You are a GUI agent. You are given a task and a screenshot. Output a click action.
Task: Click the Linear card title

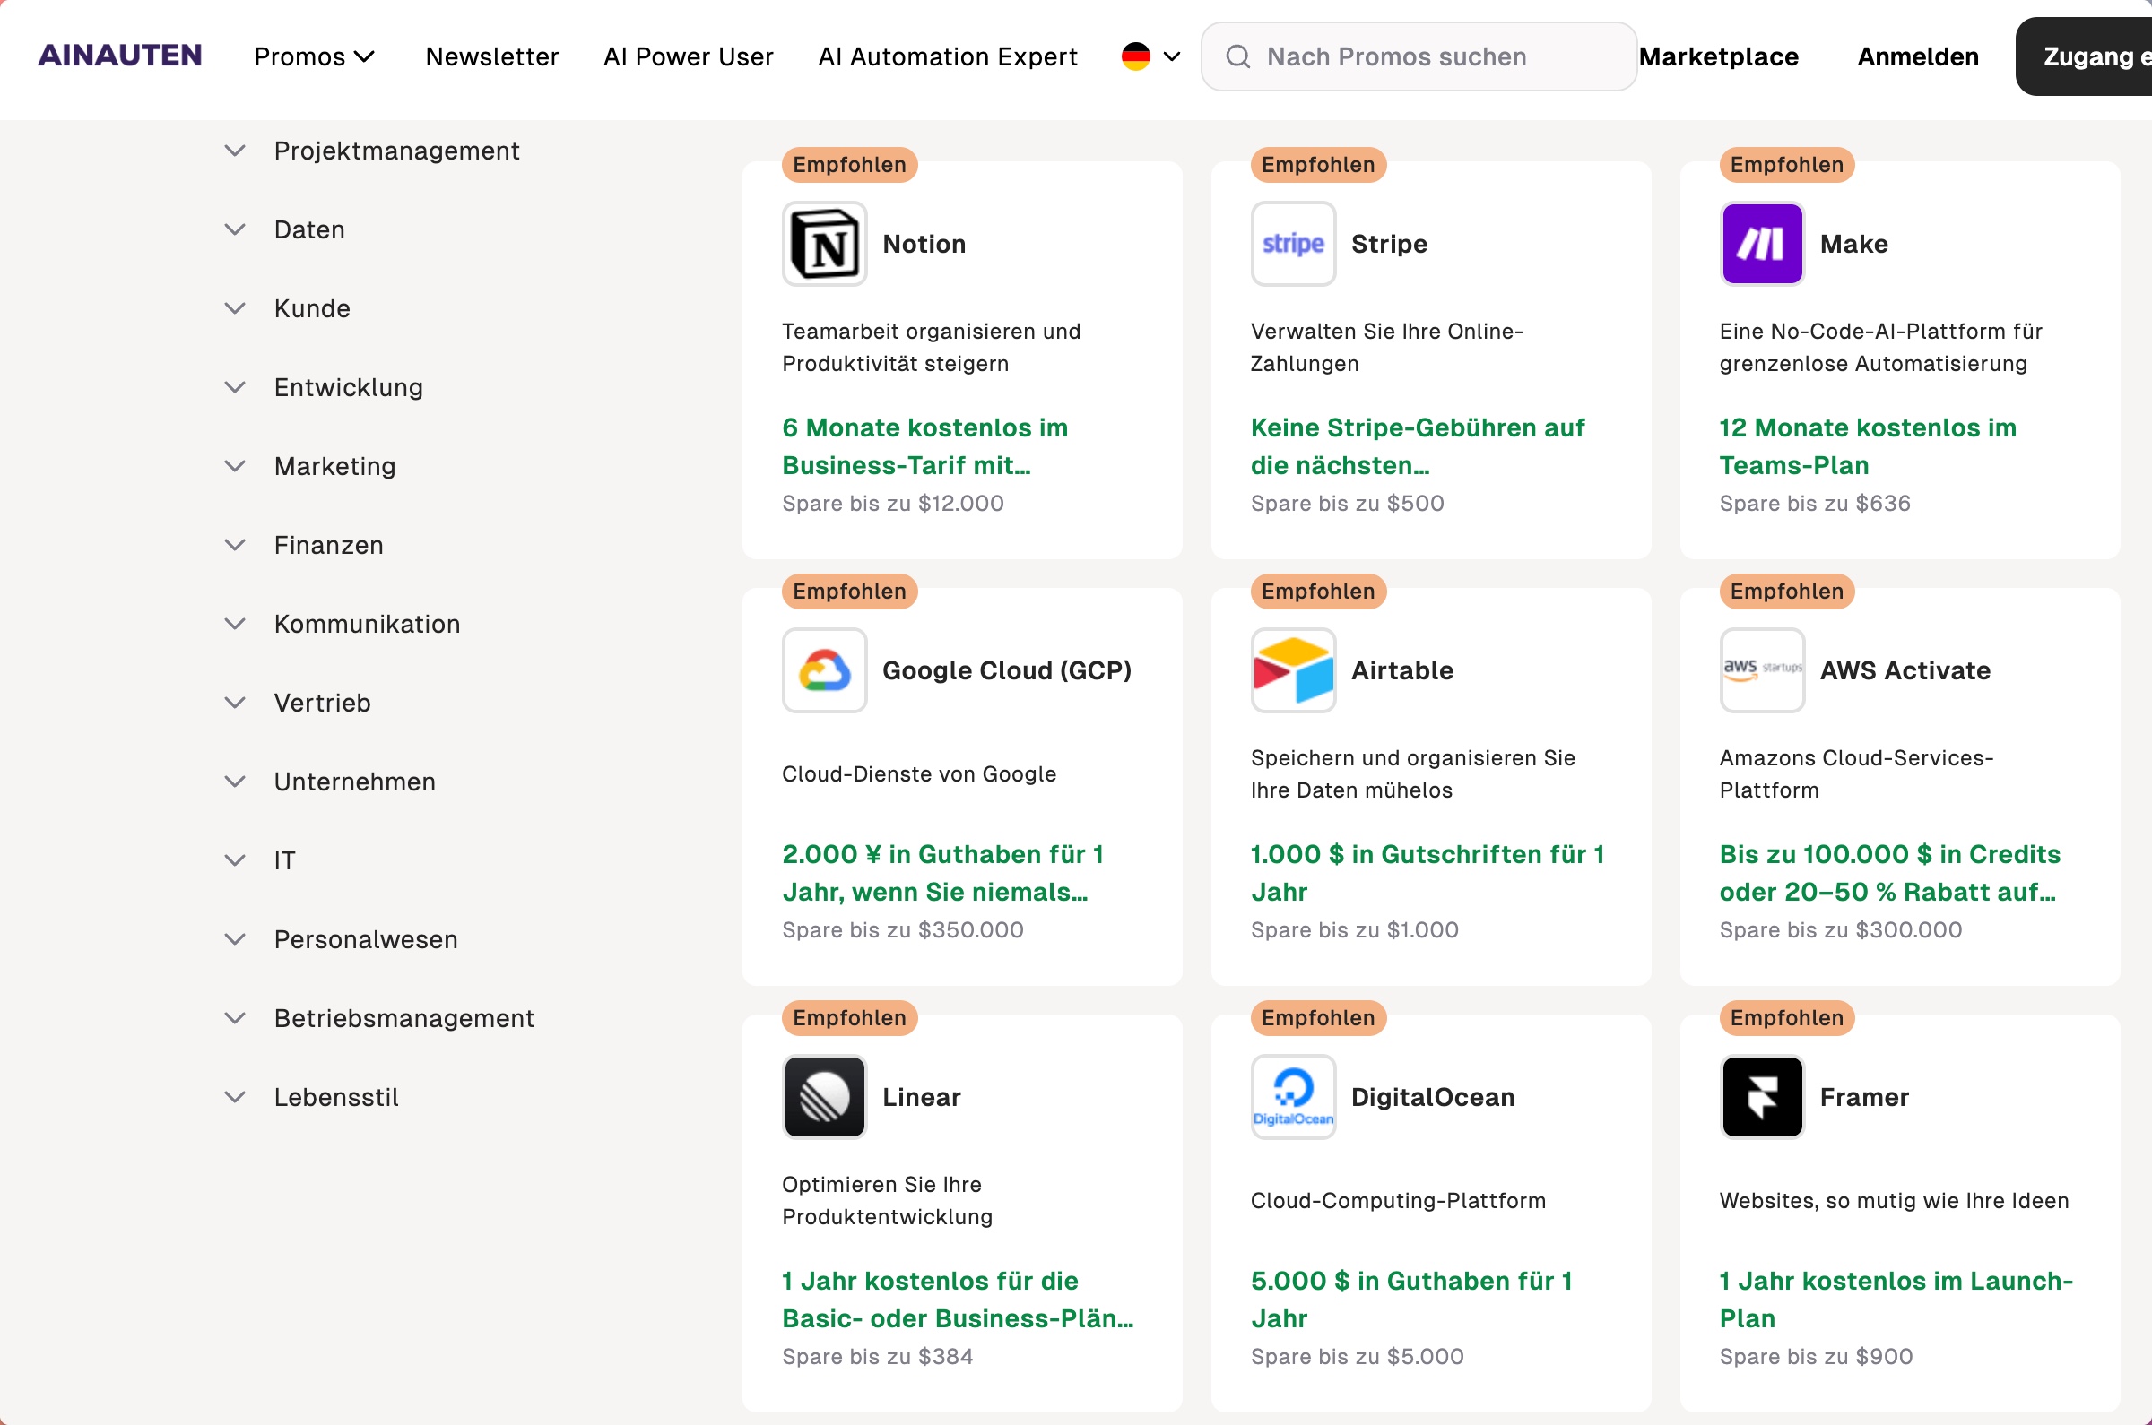point(921,1097)
